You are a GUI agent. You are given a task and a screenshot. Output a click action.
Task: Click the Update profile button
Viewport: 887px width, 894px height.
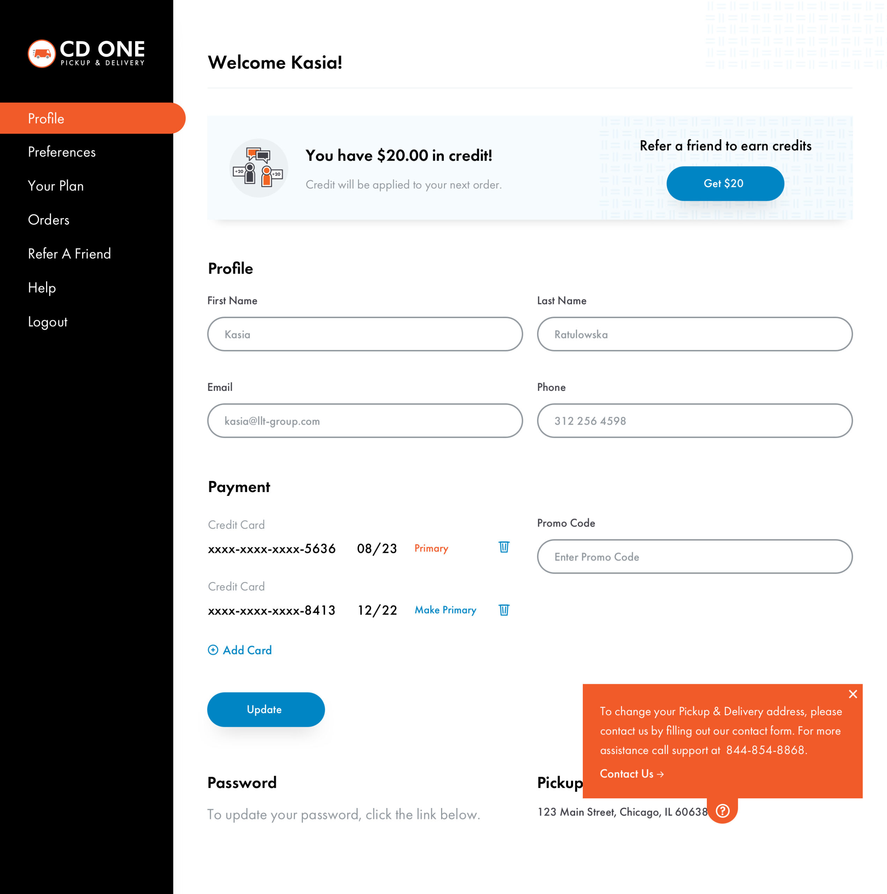pos(265,709)
